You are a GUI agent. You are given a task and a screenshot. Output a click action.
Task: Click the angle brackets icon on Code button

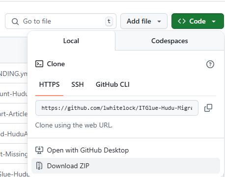(182, 21)
